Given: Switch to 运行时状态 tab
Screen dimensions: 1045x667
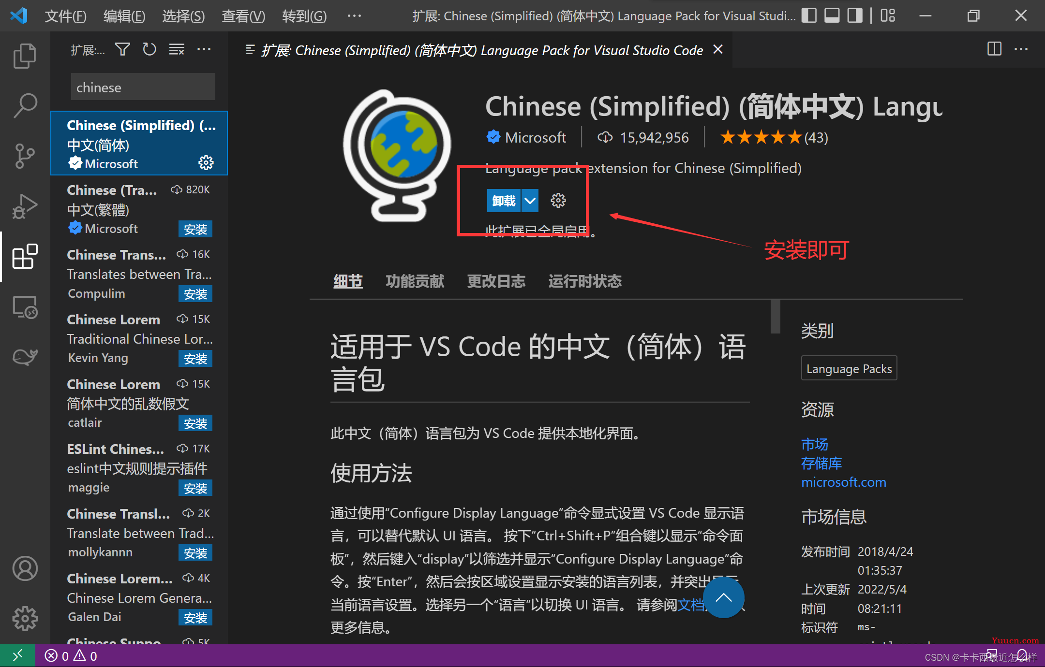Looking at the screenshot, I should 585,281.
